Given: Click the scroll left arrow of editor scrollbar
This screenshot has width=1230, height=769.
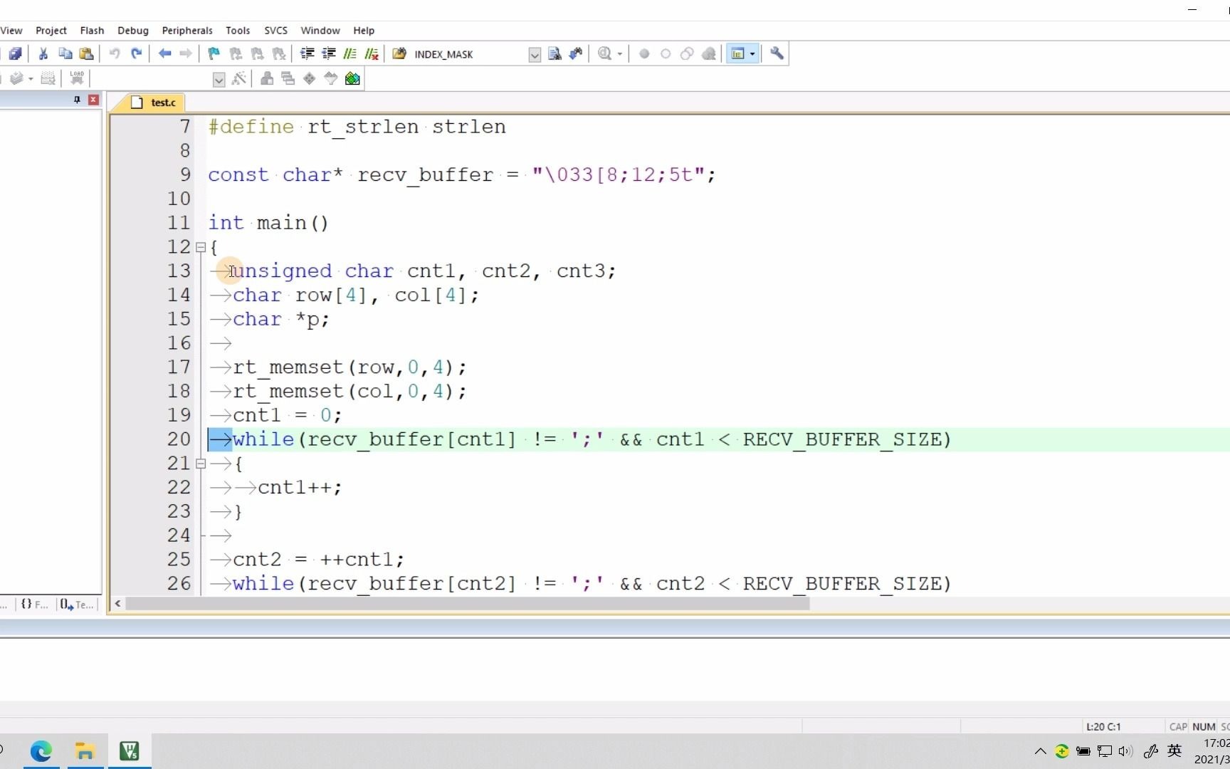Looking at the screenshot, I should (x=117, y=604).
